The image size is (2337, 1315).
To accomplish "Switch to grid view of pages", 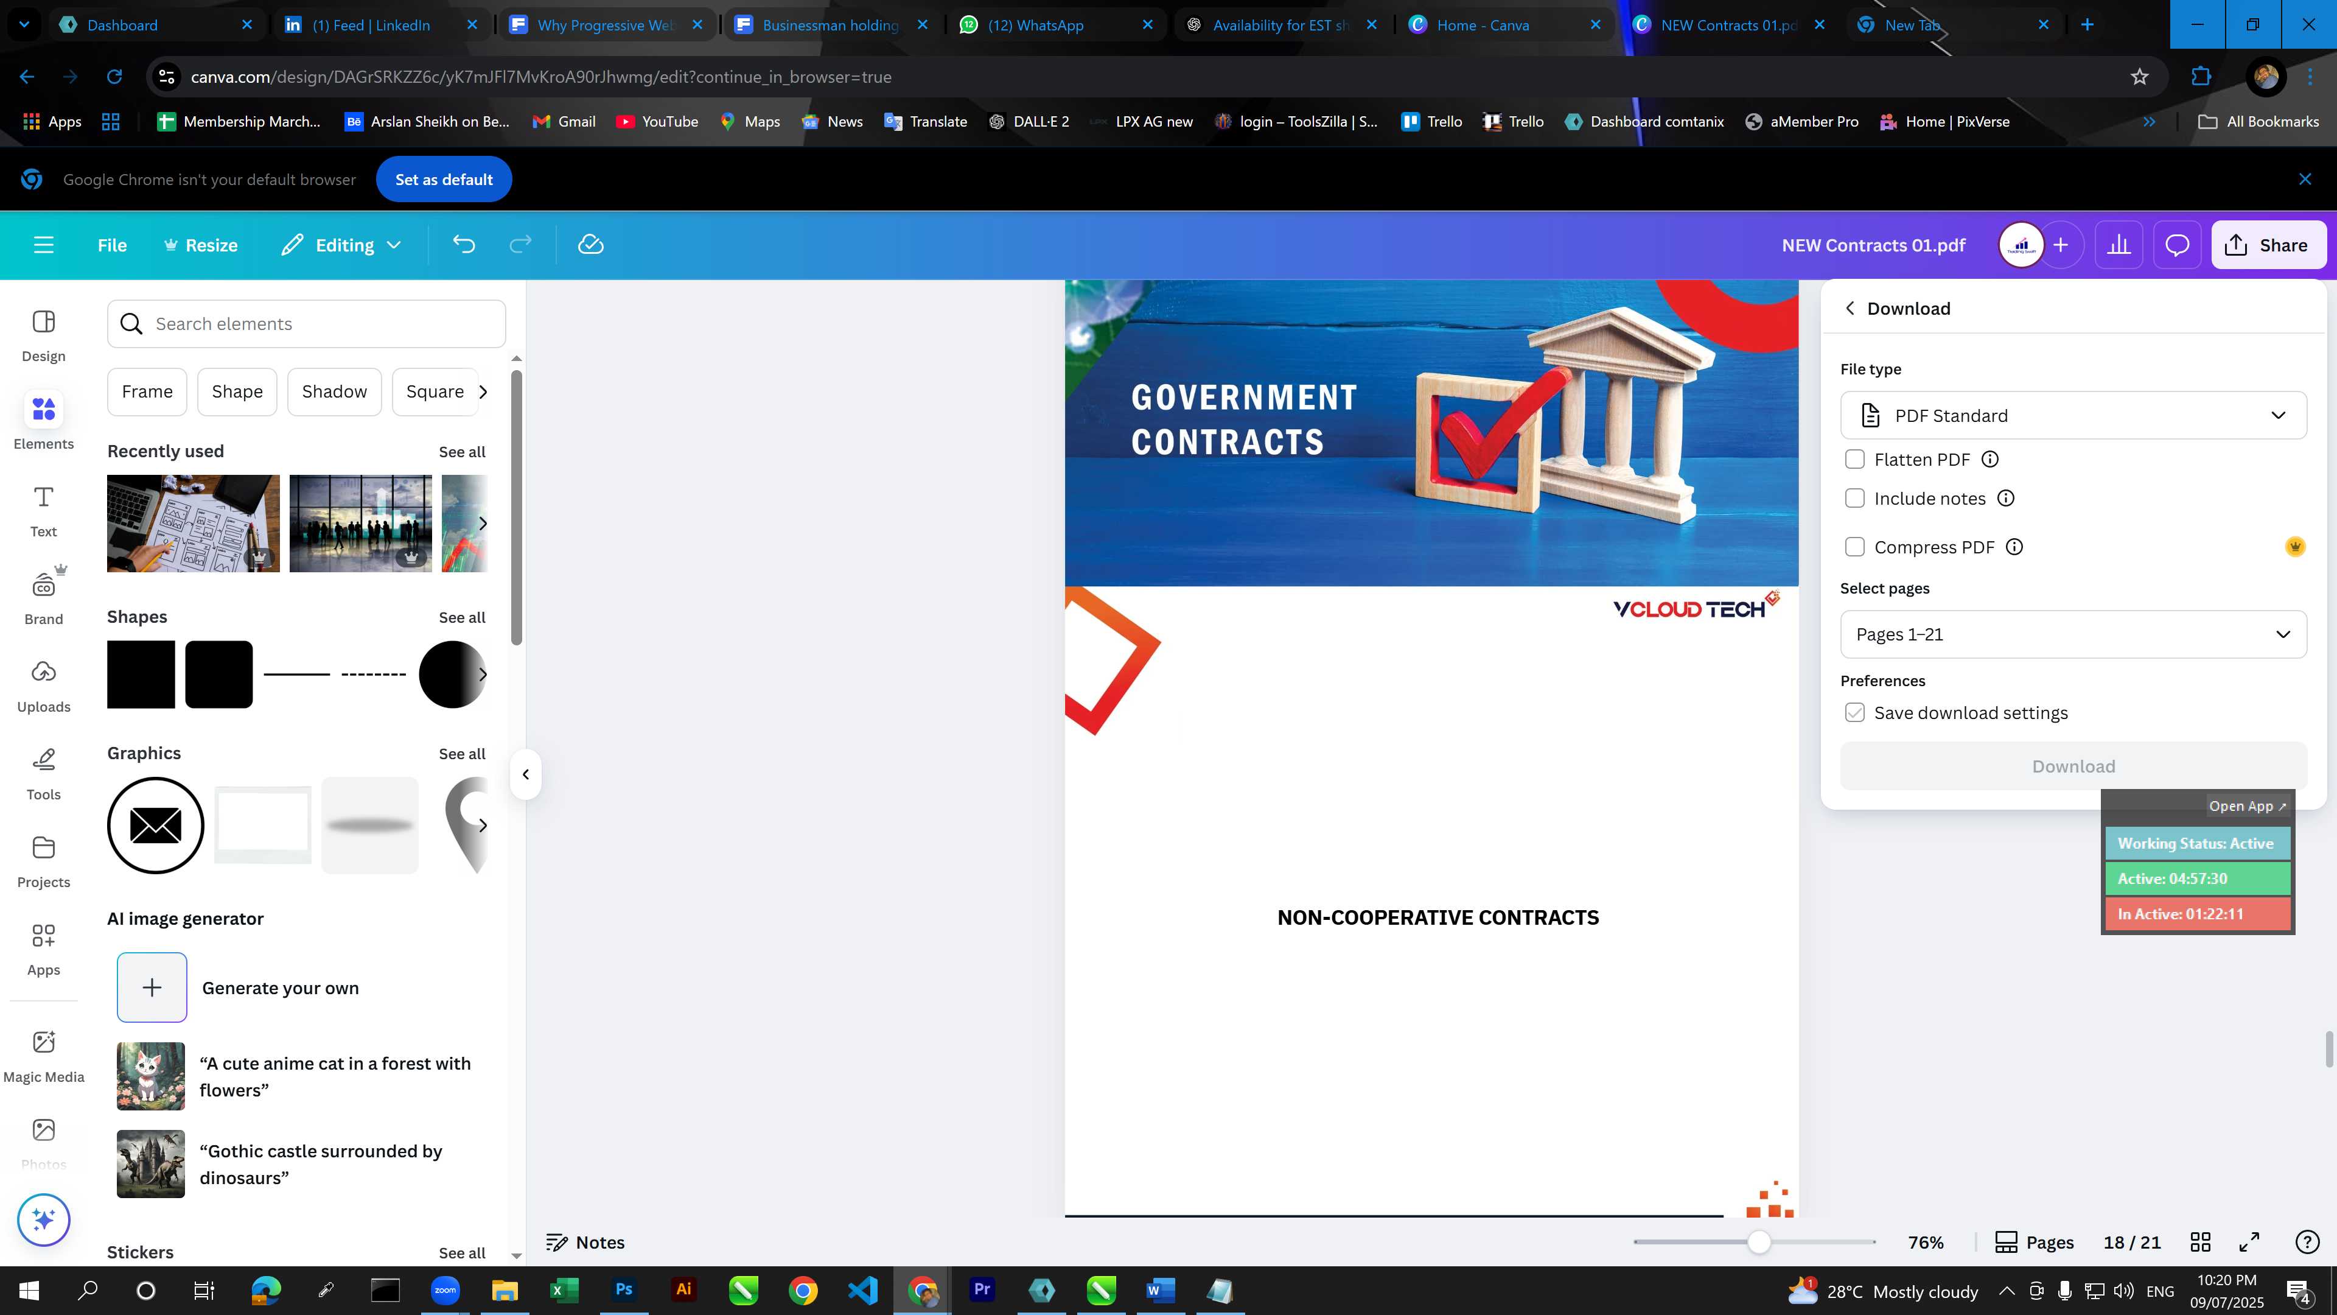I will 2200,1243.
